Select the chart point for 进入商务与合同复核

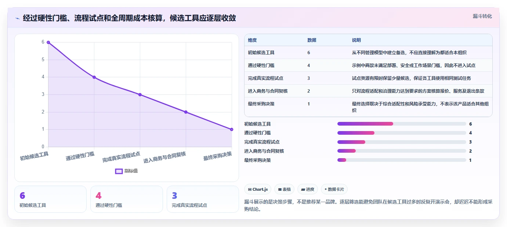[x=186, y=112]
